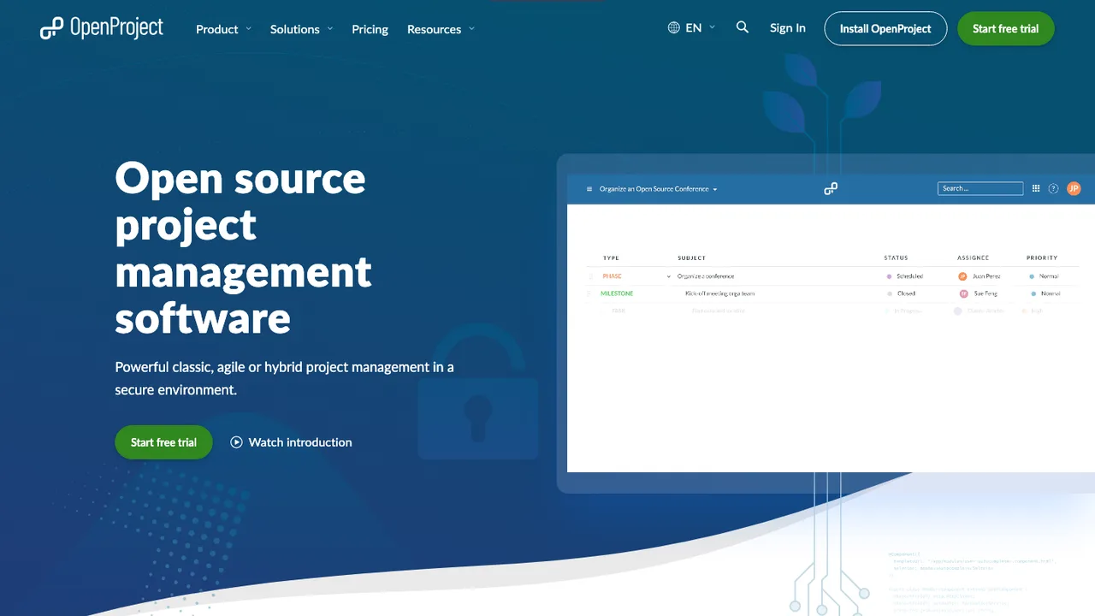
Task: Go to the Pricing page
Action: 370,29
